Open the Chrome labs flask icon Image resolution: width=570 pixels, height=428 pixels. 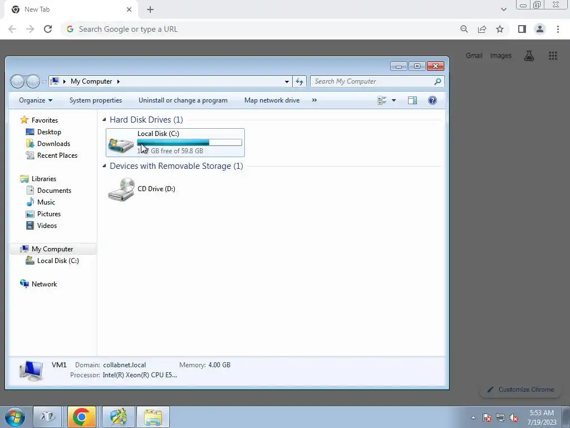529,56
